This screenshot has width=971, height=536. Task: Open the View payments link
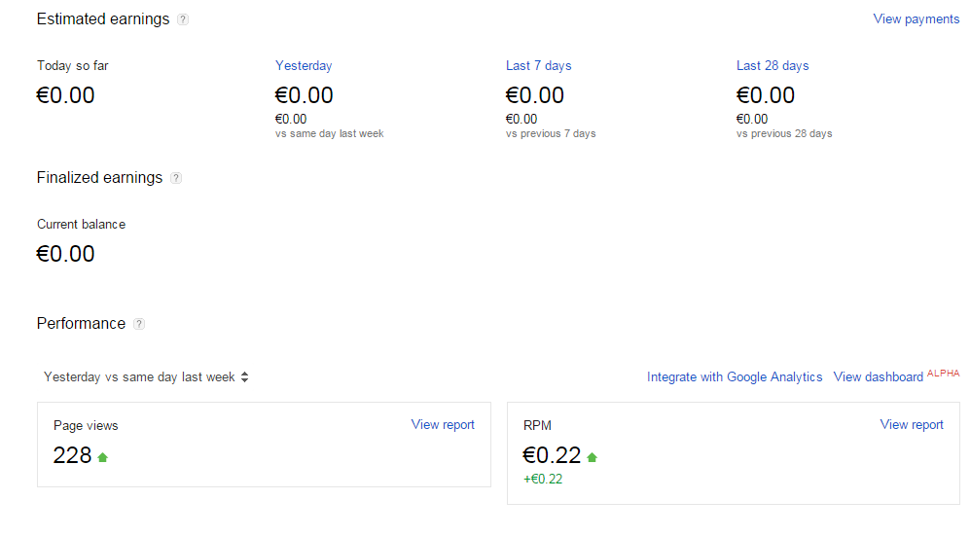916,19
